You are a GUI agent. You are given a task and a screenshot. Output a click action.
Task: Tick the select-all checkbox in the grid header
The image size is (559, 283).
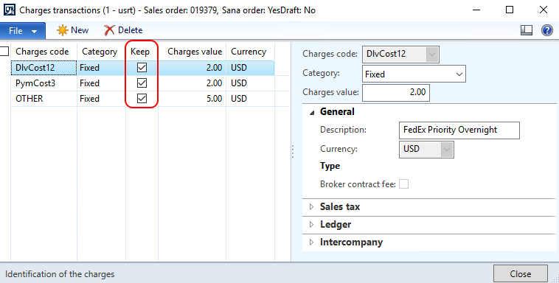[4, 52]
